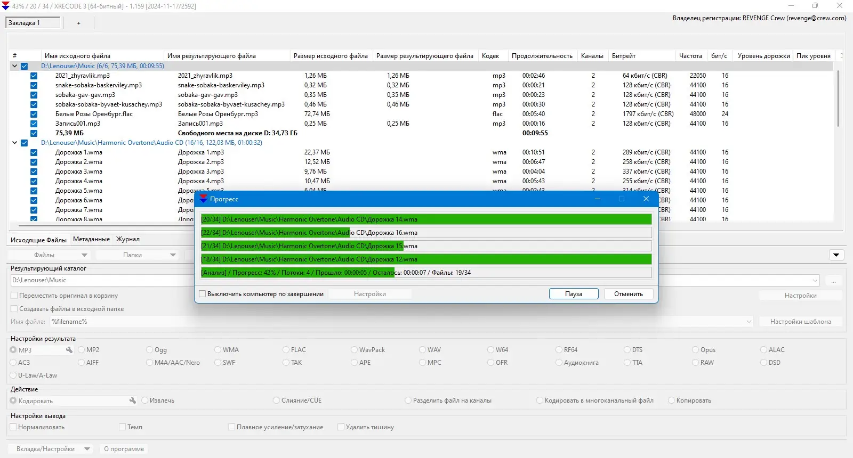Click Отменить to cancel conversion
Viewport: 853px width, 458px height.
629,294
